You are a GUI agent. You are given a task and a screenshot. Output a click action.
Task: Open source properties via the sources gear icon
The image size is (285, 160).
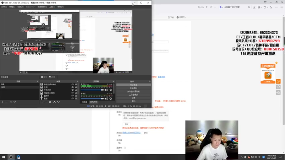50,102
